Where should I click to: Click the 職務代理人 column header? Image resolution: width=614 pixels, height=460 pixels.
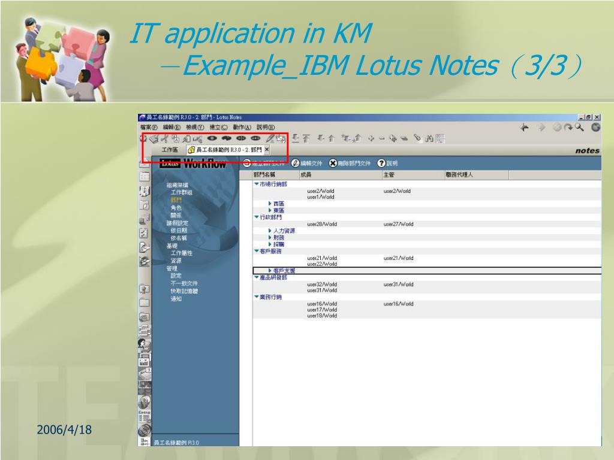coord(476,174)
